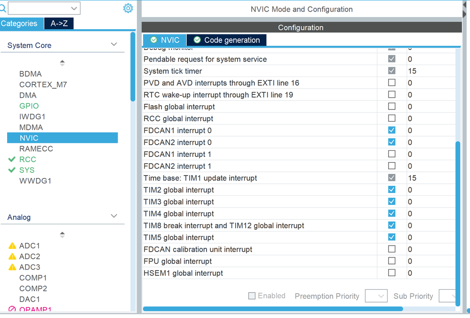Open the Code generation tab
The width and height of the screenshot is (470, 318).
[x=231, y=40]
